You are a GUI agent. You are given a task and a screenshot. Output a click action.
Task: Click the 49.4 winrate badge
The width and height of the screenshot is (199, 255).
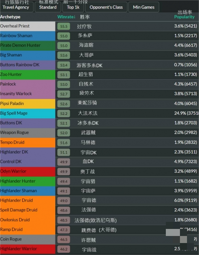point(64,181)
